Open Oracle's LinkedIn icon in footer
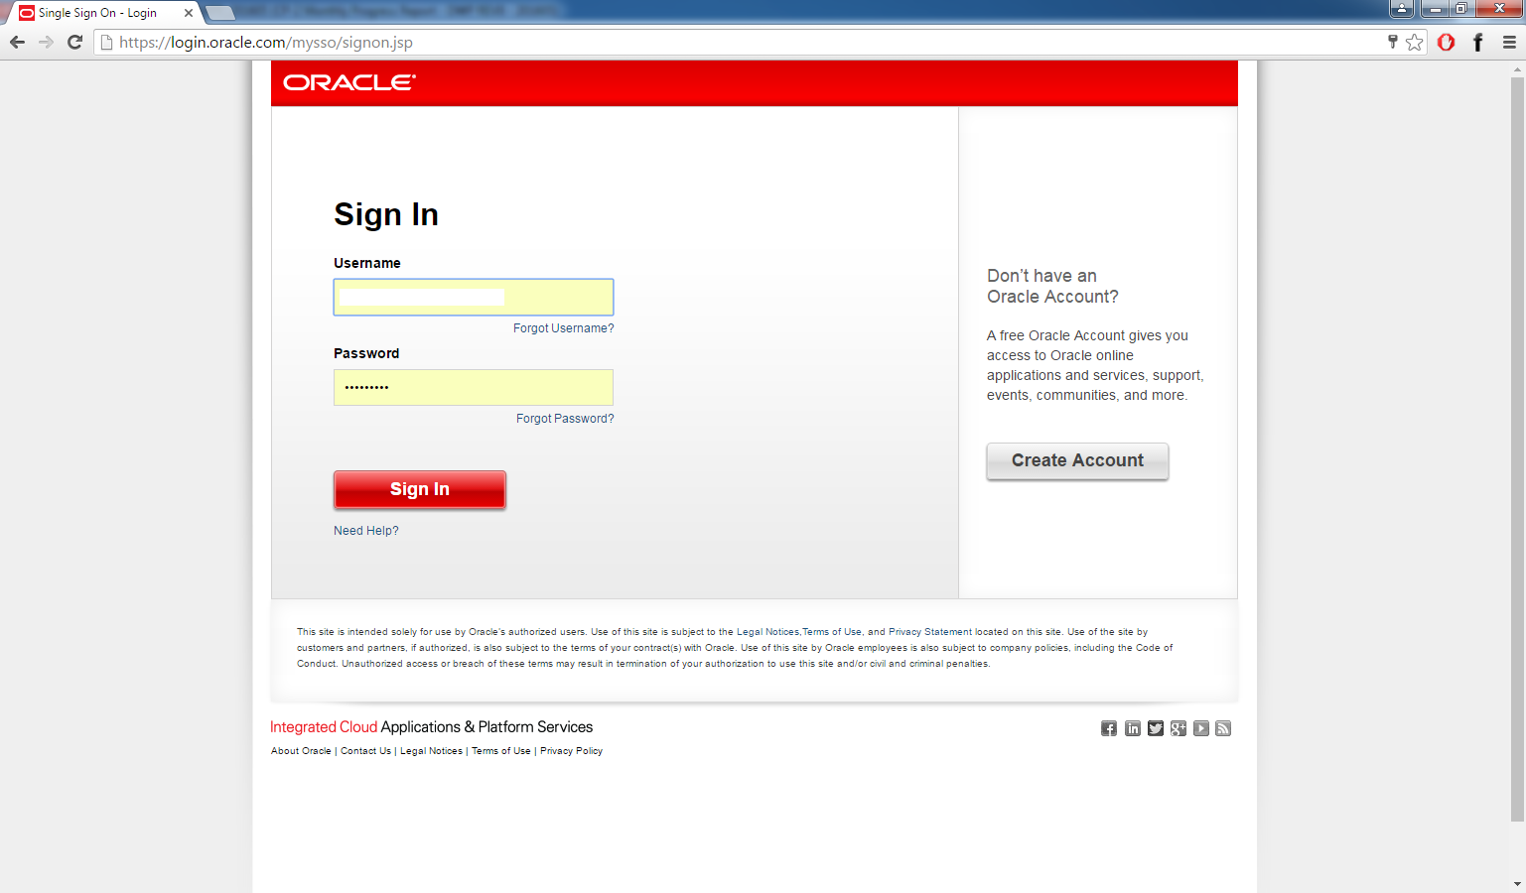This screenshot has height=893, width=1526. [x=1133, y=729]
